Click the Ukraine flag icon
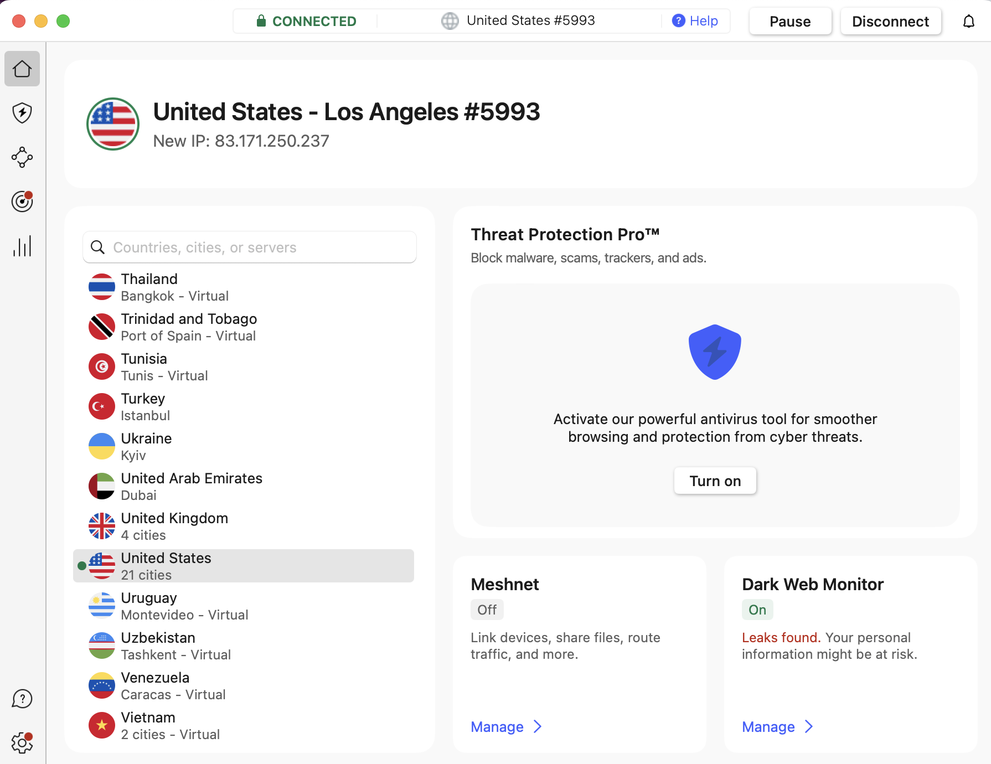This screenshot has width=991, height=764. pos(102,446)
